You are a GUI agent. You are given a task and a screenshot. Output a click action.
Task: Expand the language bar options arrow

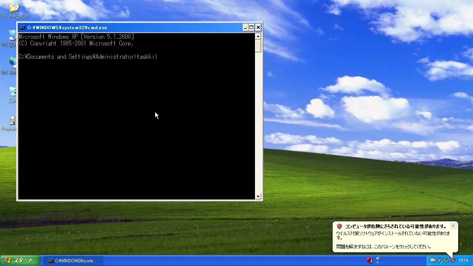pyautogui.click(x=377, y=263)
